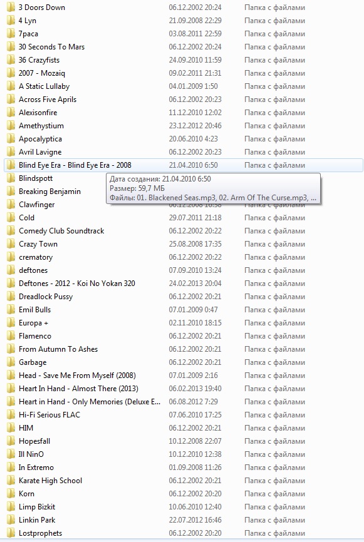This screenshot has width=364, height=542.
Task: Select the Flamenco folder name
Action: [35, 336]
